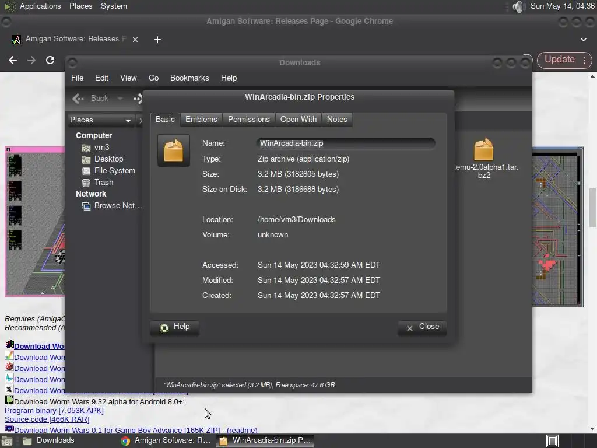Screen dimensions: 597x448
Task: Open the Back history dropdown arrow
Action: 120,99
